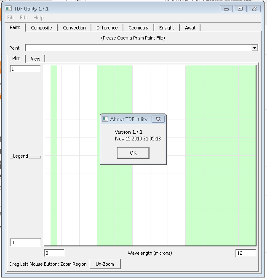Viewport: 267px width, 280px height.
Task: Click the About TDFUtility dialog icon
Action: 105,119
